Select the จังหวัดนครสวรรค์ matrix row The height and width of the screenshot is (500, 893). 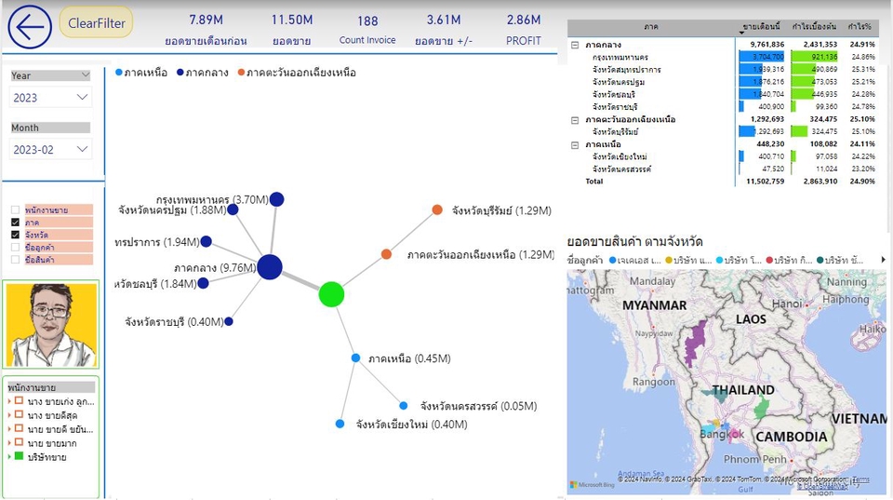click(724, 169)
